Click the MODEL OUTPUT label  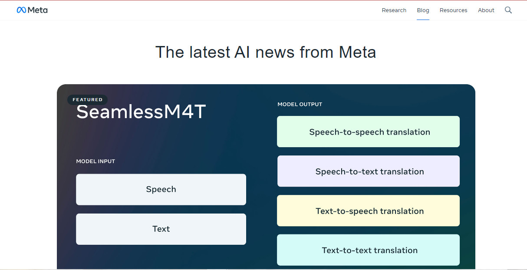click(300, 104)
